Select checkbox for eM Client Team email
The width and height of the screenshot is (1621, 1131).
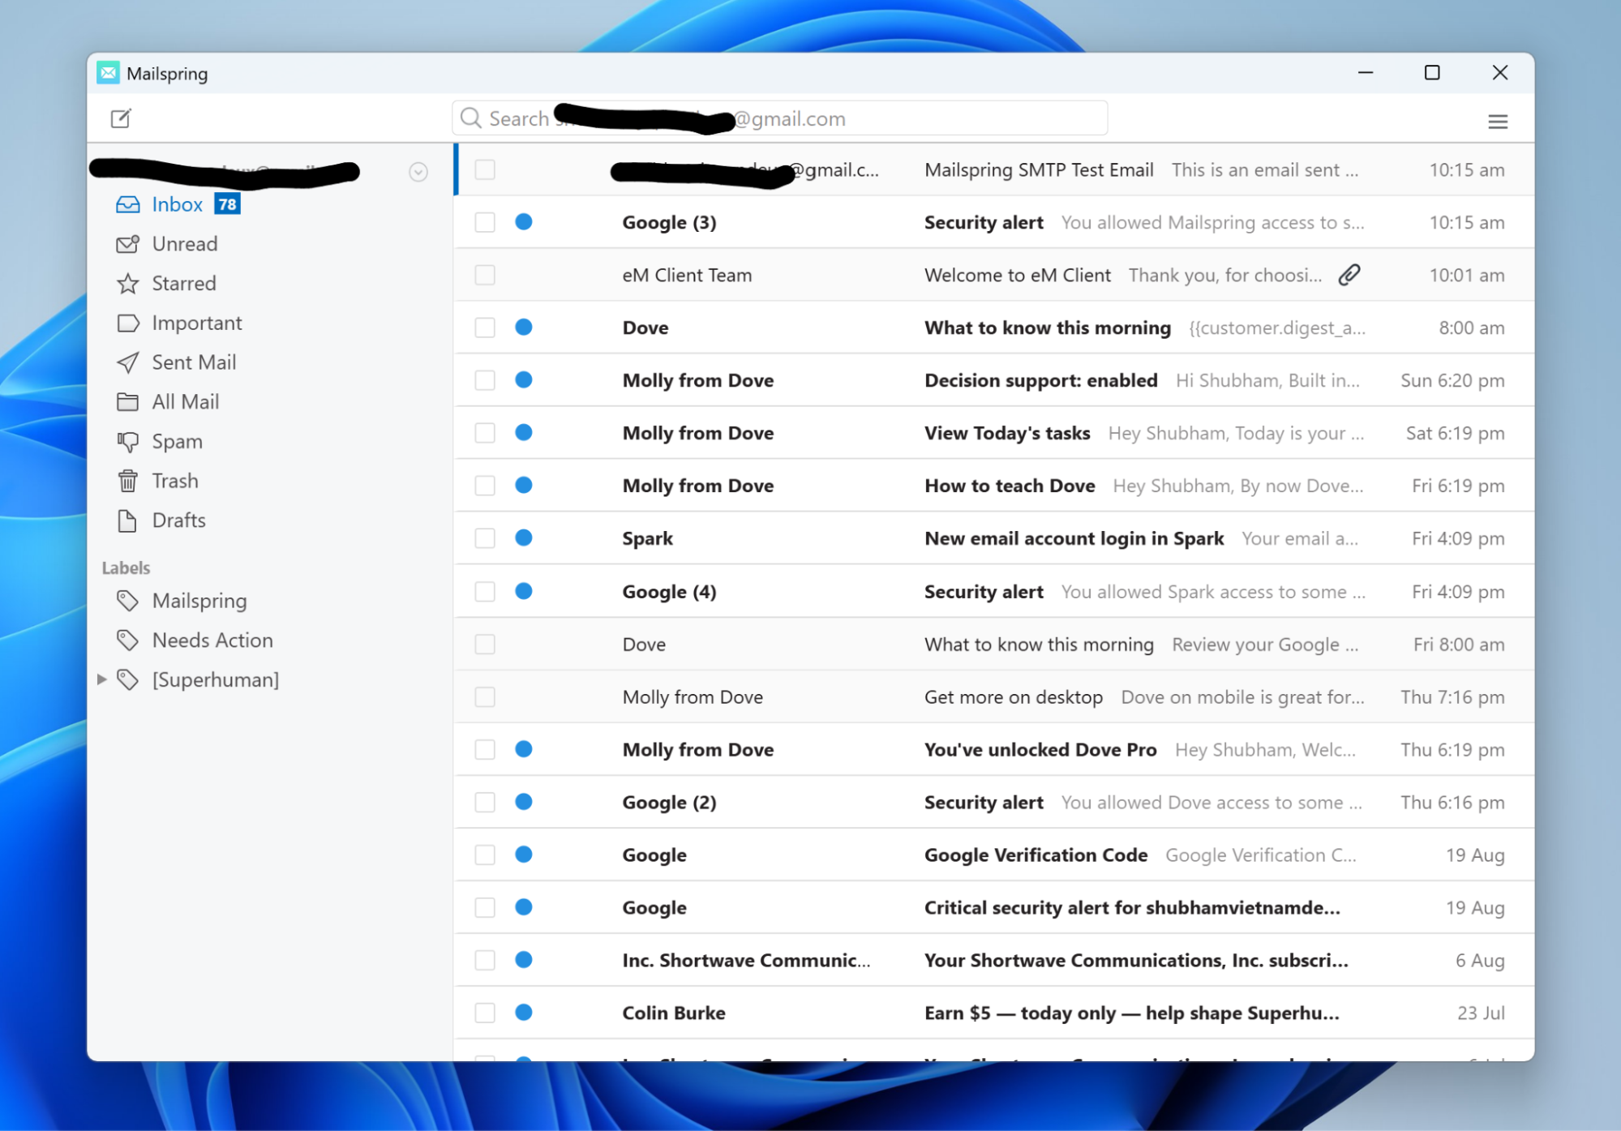pyautogui.click(x=485, y=275)
